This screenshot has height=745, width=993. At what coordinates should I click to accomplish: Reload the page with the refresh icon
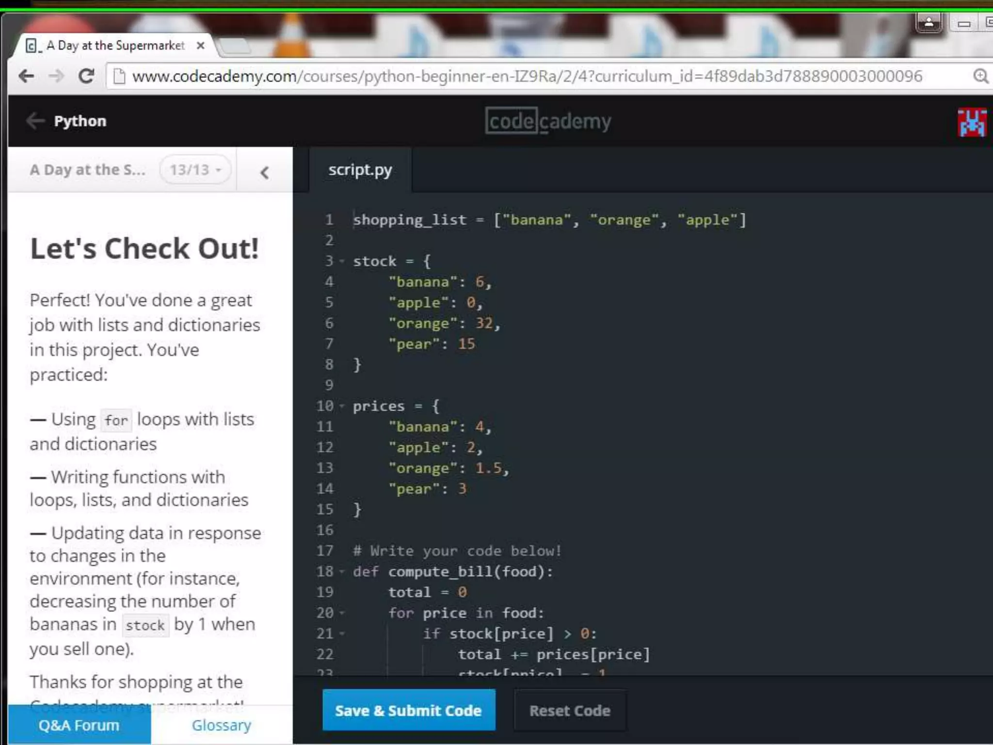tap(86, 76)
